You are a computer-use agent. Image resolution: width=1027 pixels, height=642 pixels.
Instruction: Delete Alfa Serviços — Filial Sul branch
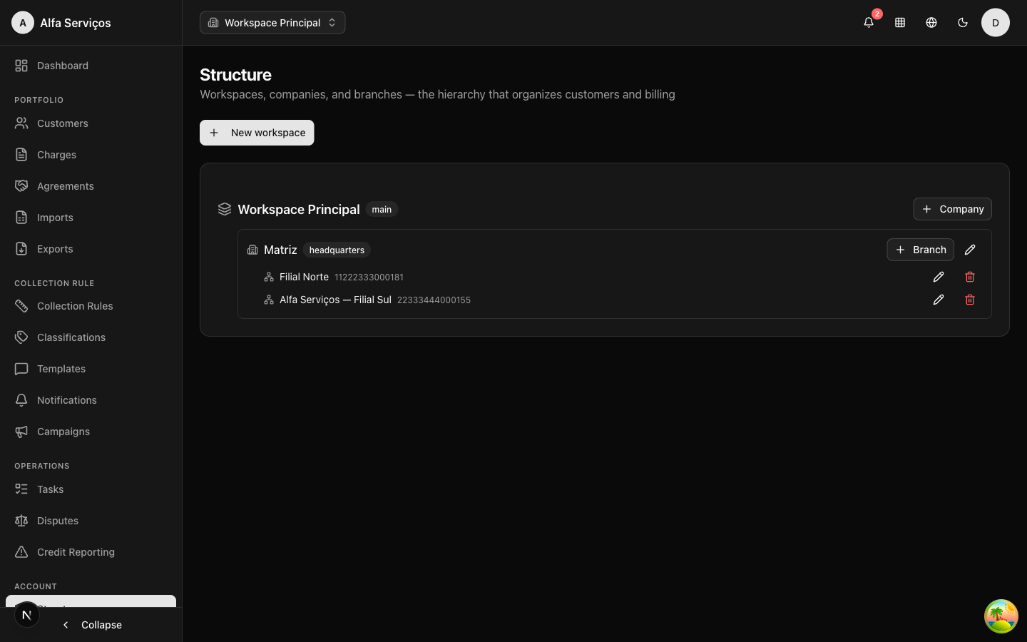tap(970, 300)
